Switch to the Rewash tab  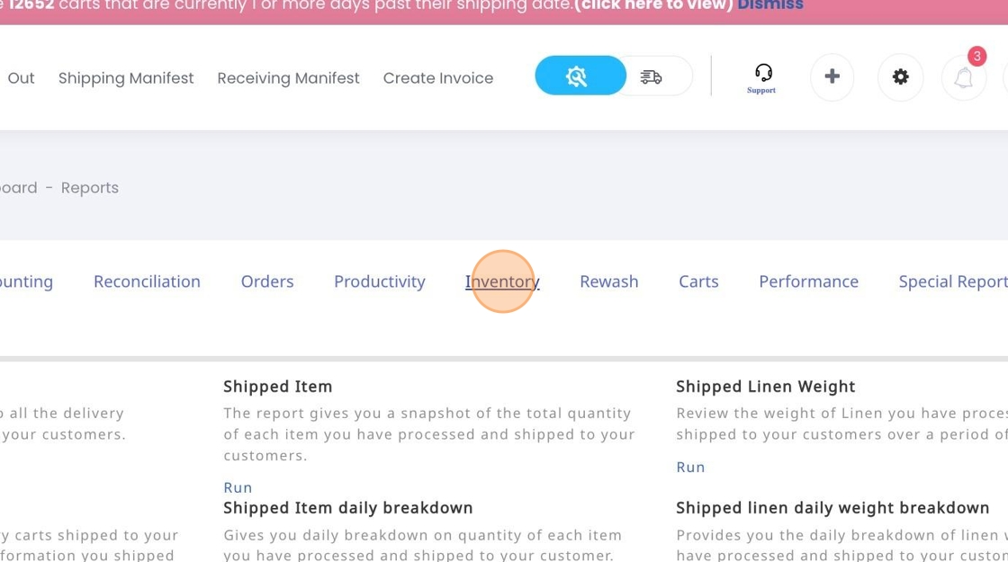(609, 281)
